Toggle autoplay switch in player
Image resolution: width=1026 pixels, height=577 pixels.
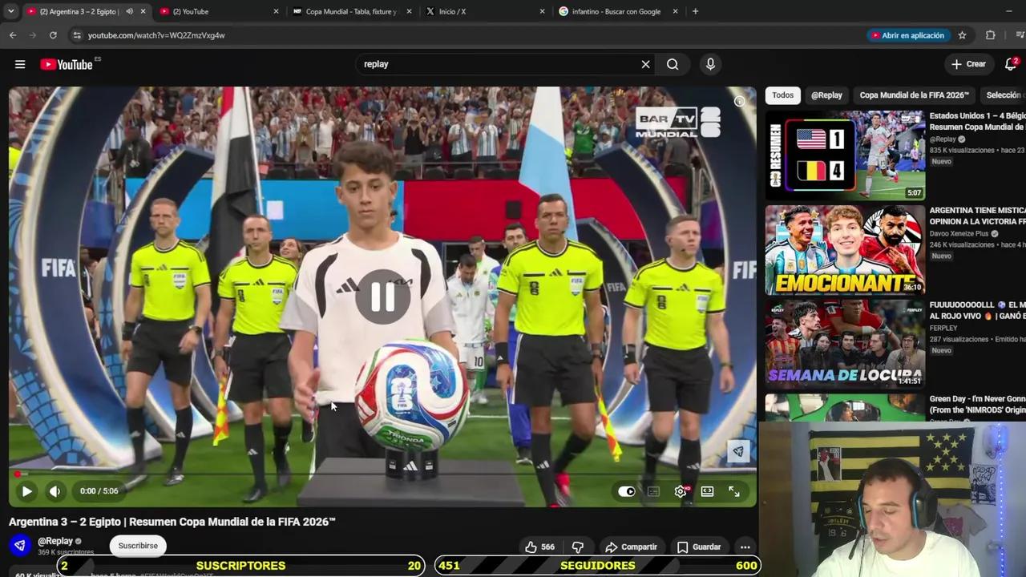pyautogui.click(x=626, y=491)
